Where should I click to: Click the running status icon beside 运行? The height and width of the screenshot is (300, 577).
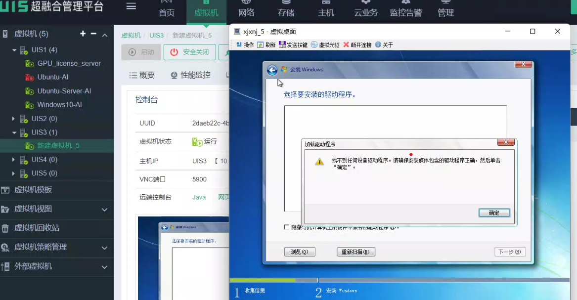[x=197, y=142]
